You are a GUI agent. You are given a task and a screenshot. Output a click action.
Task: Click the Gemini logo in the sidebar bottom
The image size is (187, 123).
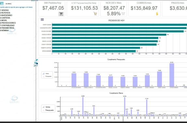[x=14, y=99]
